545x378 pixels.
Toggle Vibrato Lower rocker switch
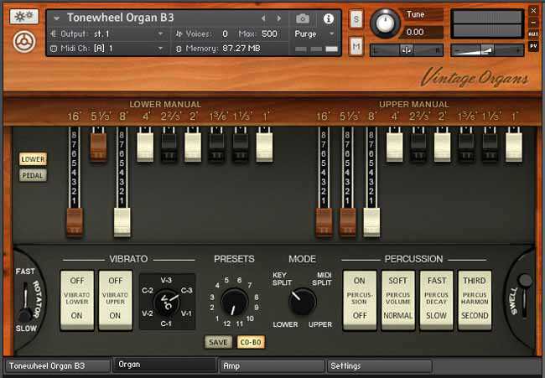(x=77, y=300)
